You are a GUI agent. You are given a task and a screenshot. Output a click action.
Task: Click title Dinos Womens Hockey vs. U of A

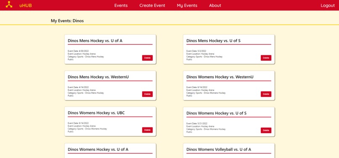click(98, 149)
